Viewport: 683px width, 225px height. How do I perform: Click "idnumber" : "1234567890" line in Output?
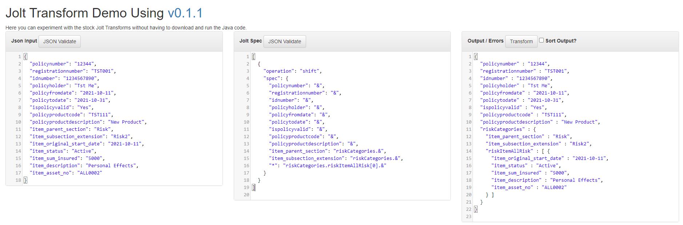click(516, 79)
